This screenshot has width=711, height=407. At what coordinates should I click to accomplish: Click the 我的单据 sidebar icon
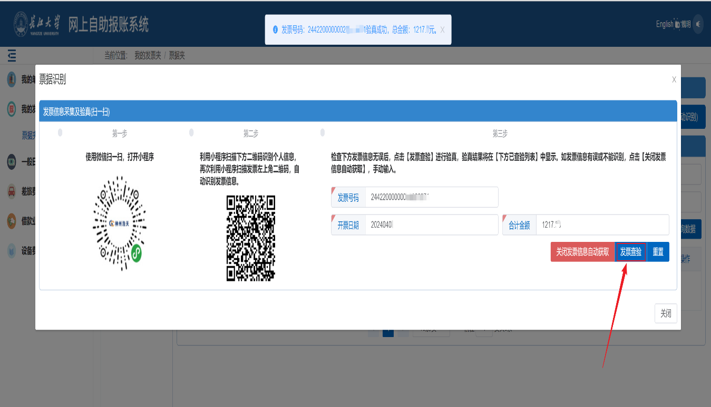(x=12, y=80)
